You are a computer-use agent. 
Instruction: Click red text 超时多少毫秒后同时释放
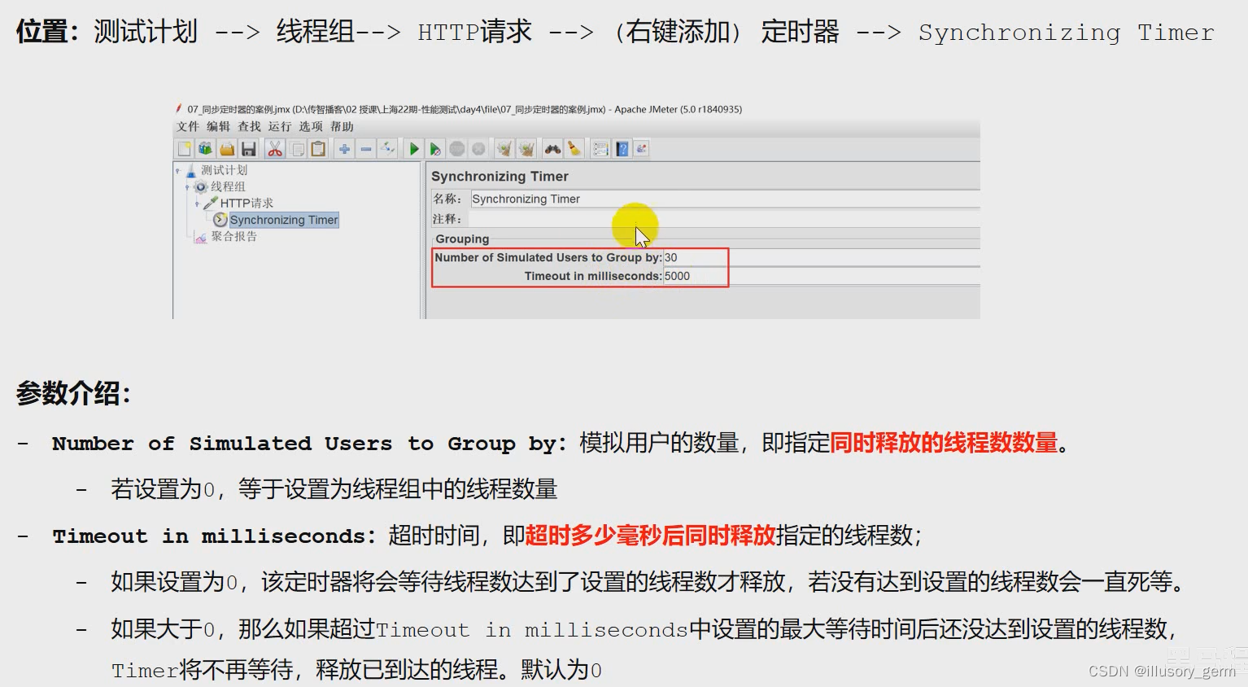click(x=651, y=536)
